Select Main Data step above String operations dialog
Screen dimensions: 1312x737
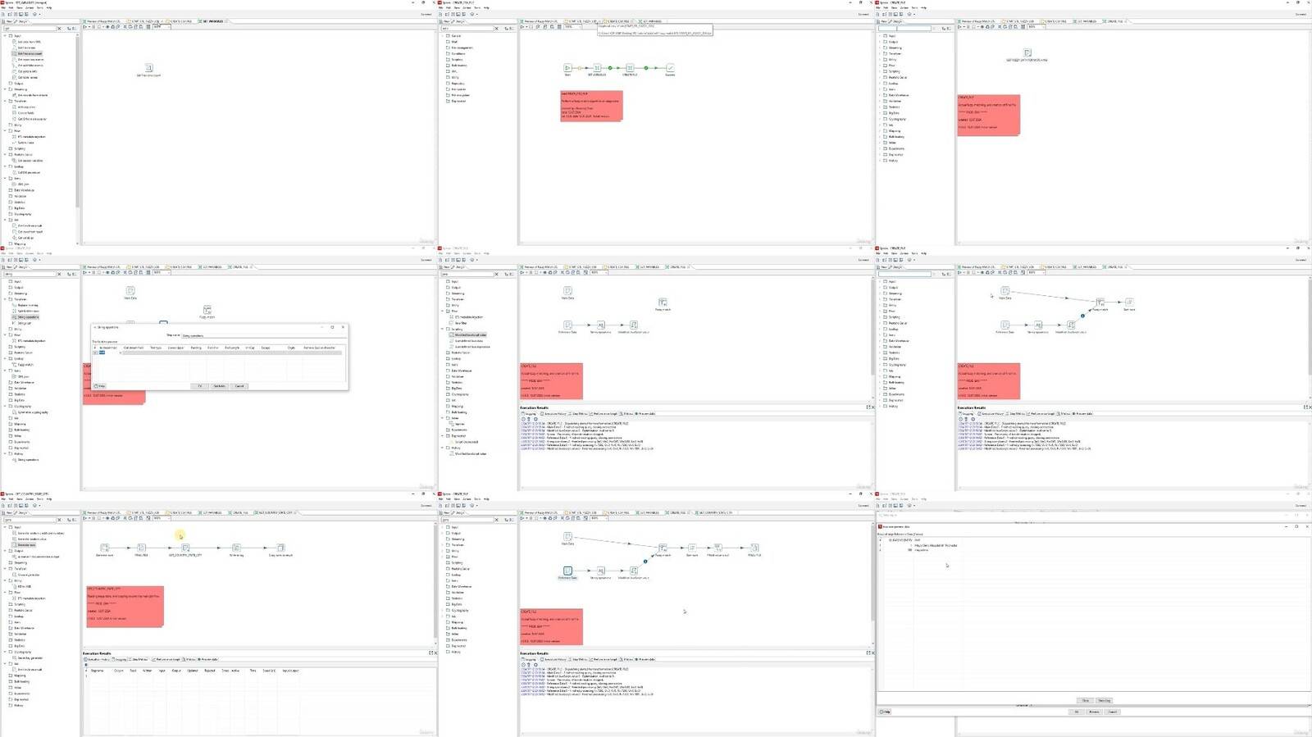click(130, 291)
